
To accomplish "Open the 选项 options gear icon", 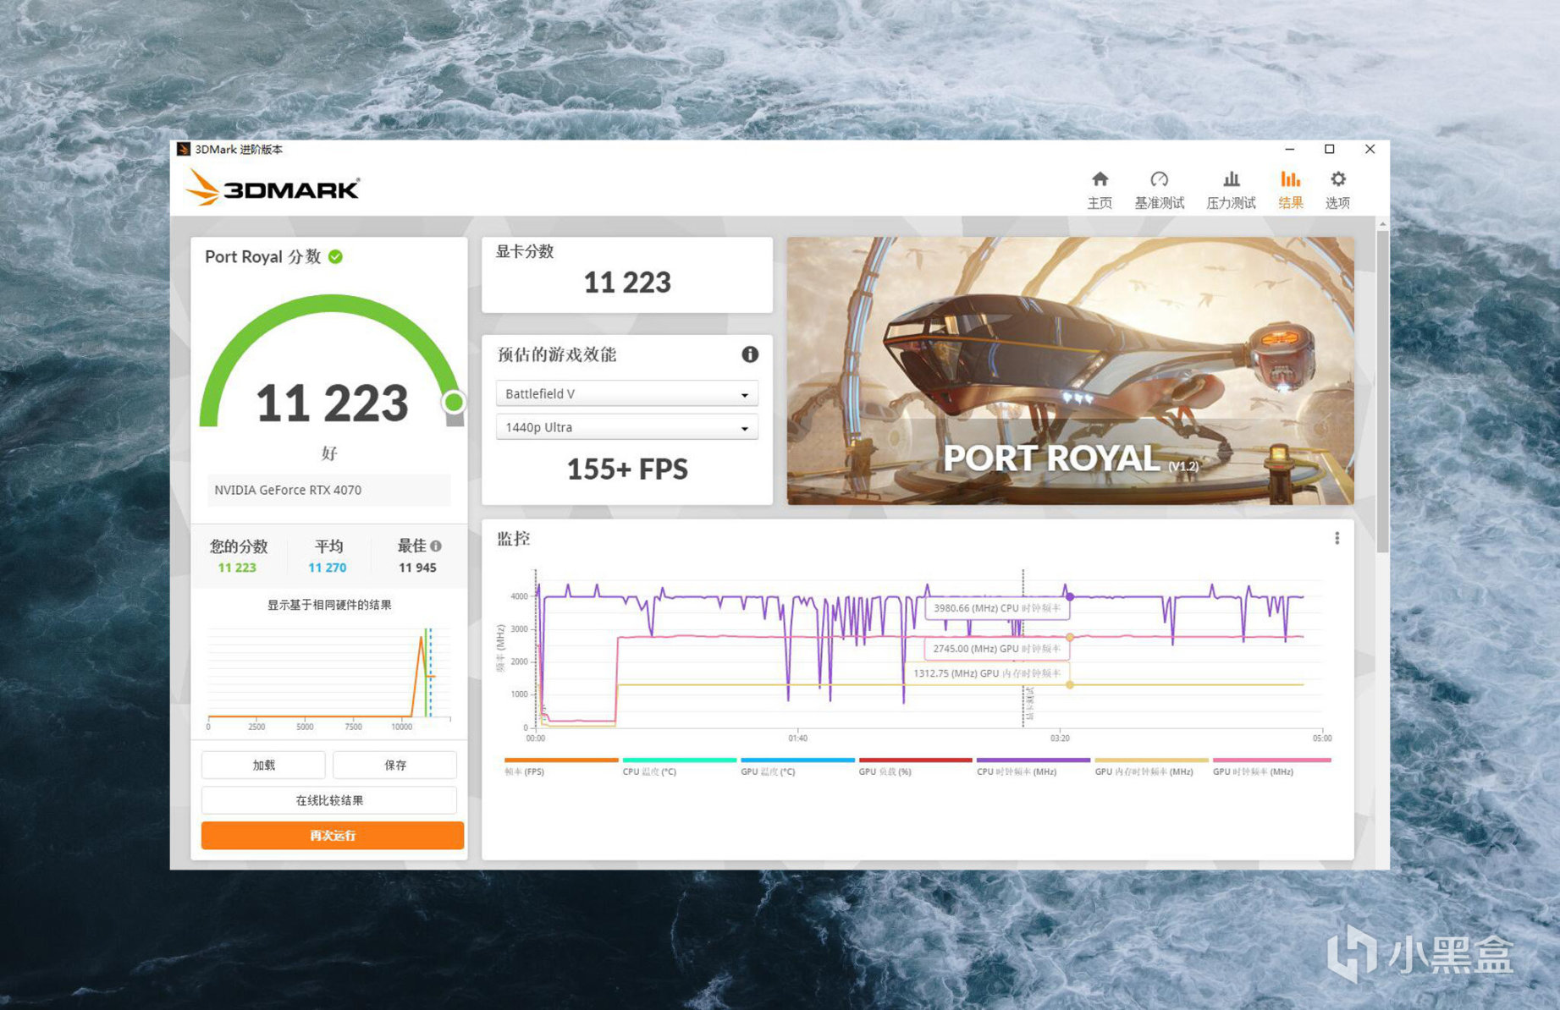I will coord(1337,179).
